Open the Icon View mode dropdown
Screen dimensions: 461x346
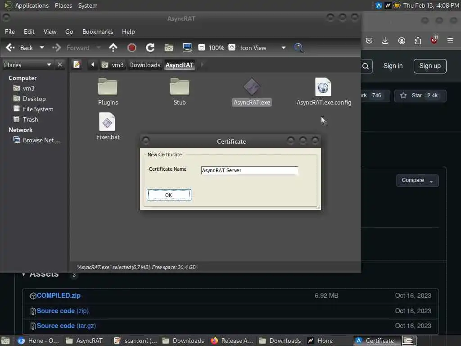tap(263, 48)
